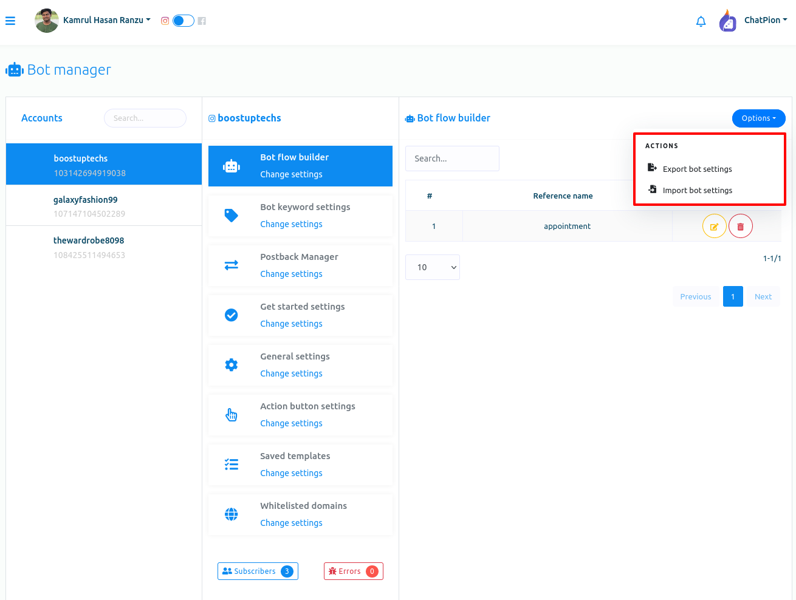Choose Import bot settings
The image size is (796, 600).
[697, 190]
